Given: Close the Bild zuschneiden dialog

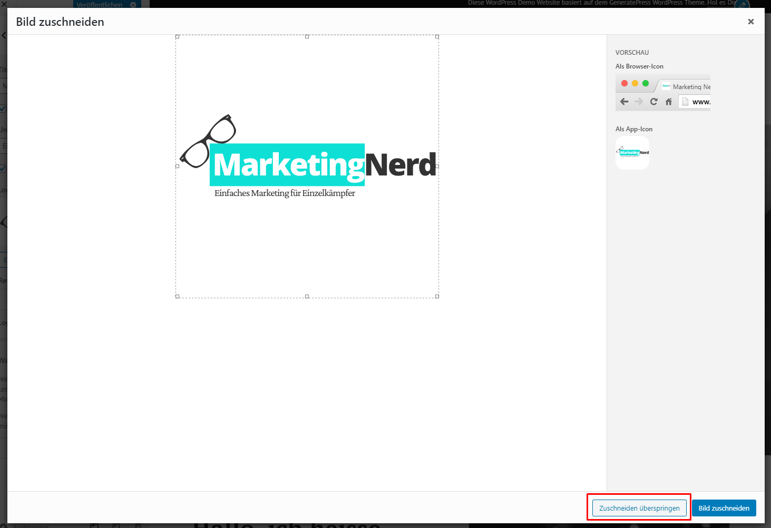Looking at the screenshot, I should click(751, 22).
